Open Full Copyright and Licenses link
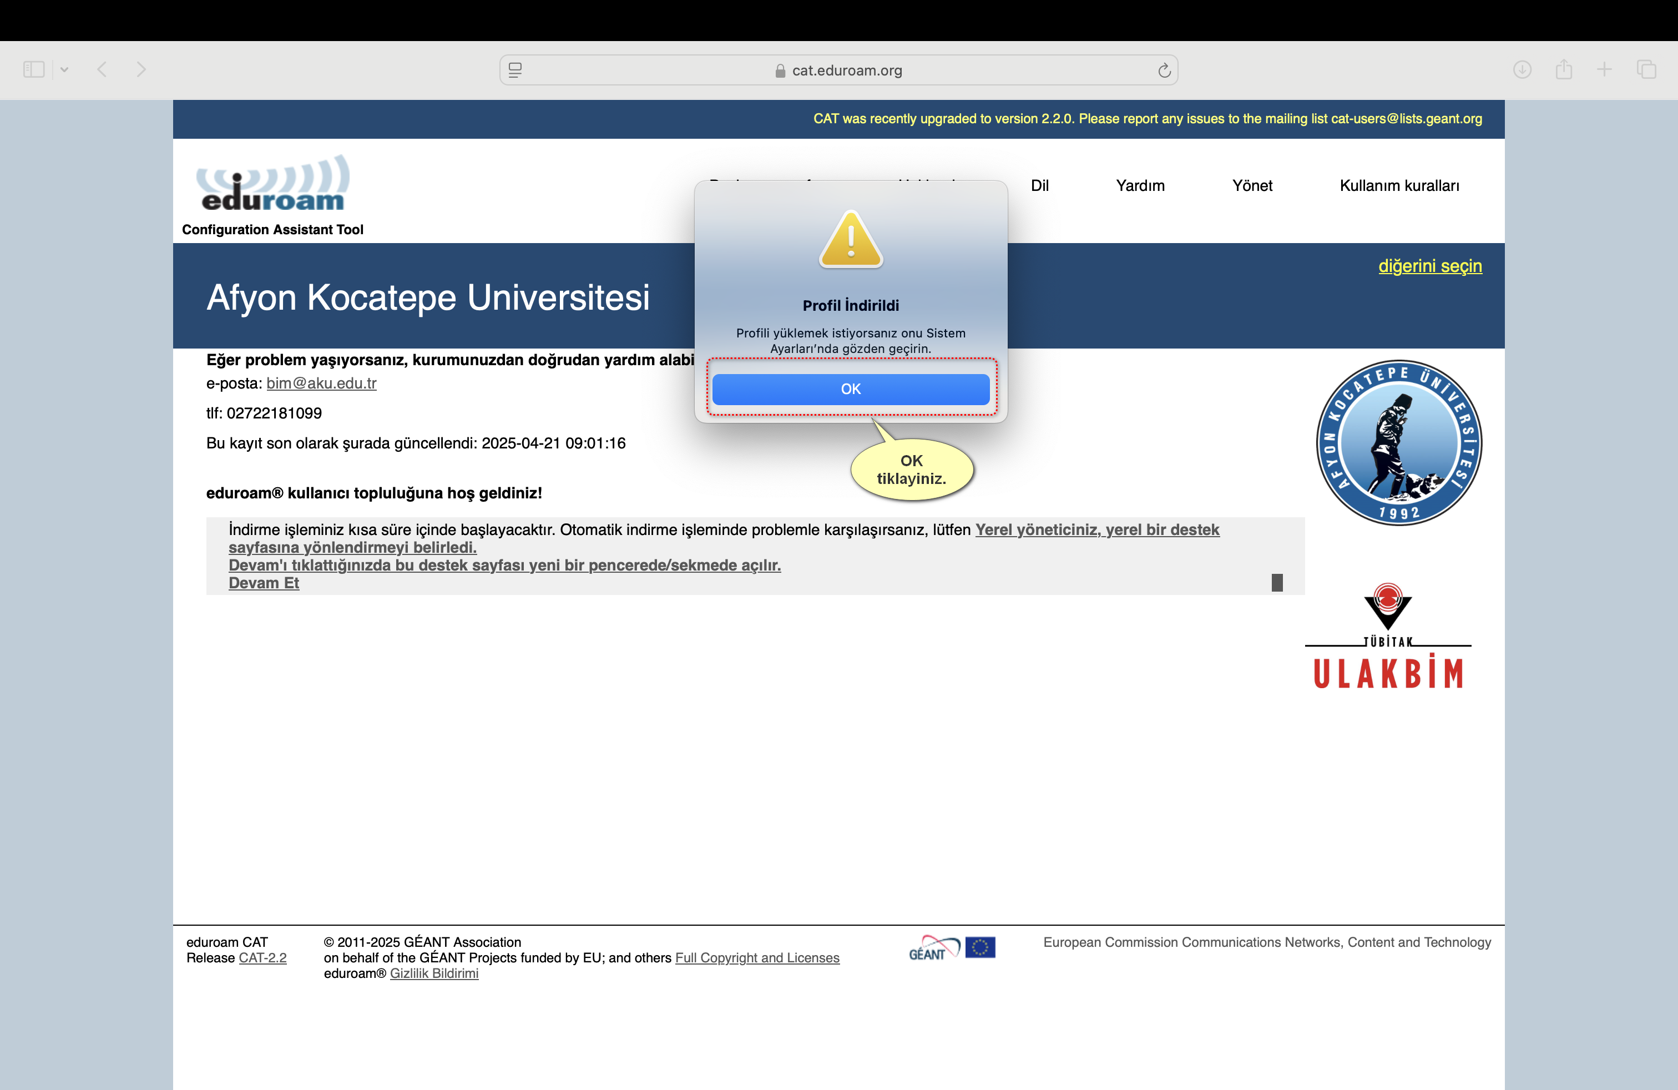The height and width of the screenshot is (1090, 1678). 757,957
